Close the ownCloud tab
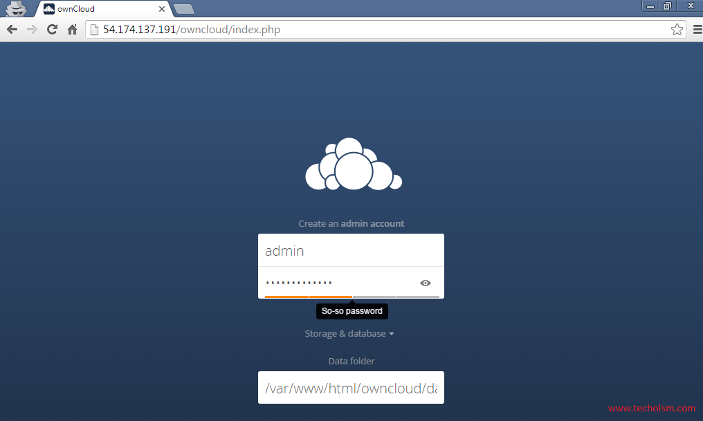This screenshot has width=703, height=421. coord(162,9)
